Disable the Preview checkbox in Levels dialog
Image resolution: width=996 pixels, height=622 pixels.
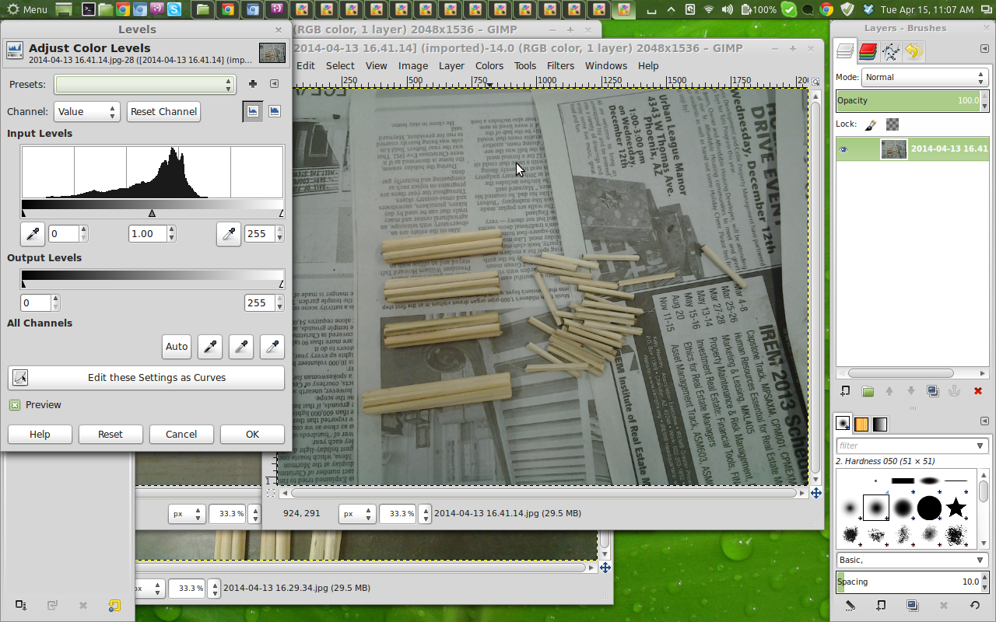tap(14, 404)
